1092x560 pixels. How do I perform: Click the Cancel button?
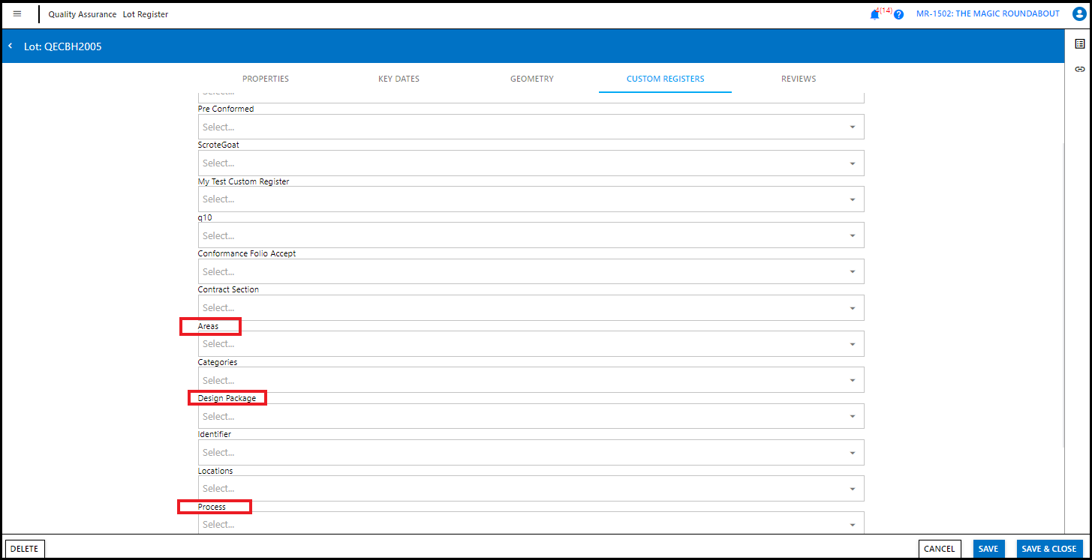coord(940,549)
